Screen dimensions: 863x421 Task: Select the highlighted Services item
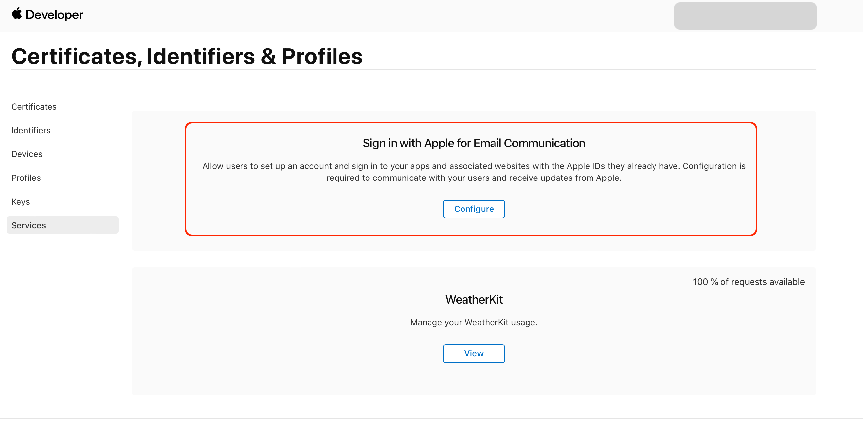[63, 225]
